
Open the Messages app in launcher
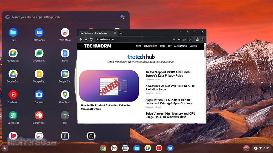pyautogui.click(x=39, y=33)
